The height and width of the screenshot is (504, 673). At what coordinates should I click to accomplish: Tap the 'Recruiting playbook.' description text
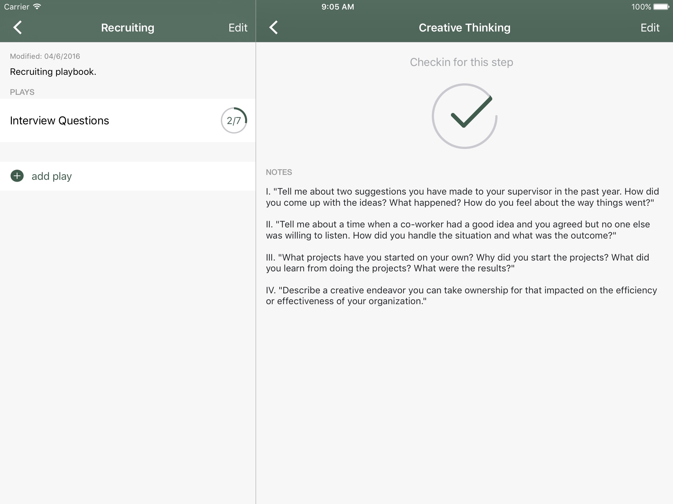coord(53,72)
